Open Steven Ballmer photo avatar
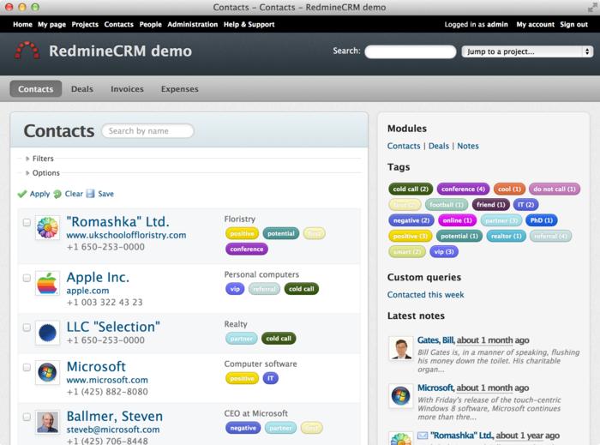 pyautogui.click(x=47, y=422)
